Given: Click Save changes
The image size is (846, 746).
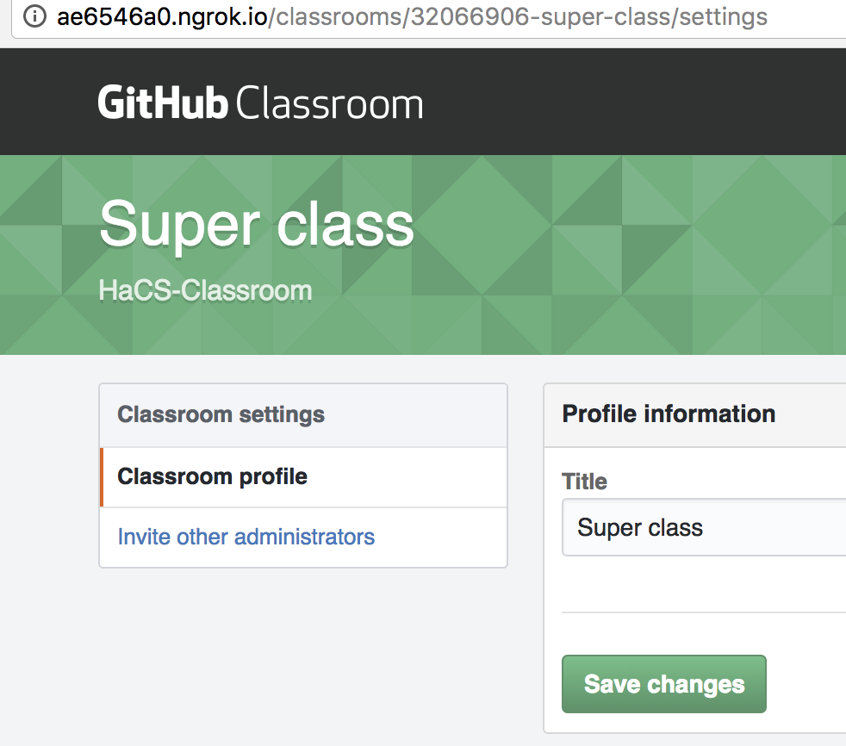Looking at the screenshot, I should pos(662,683).
